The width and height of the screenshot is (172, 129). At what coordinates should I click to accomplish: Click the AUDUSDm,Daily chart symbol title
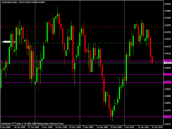(x=9, y=2)
